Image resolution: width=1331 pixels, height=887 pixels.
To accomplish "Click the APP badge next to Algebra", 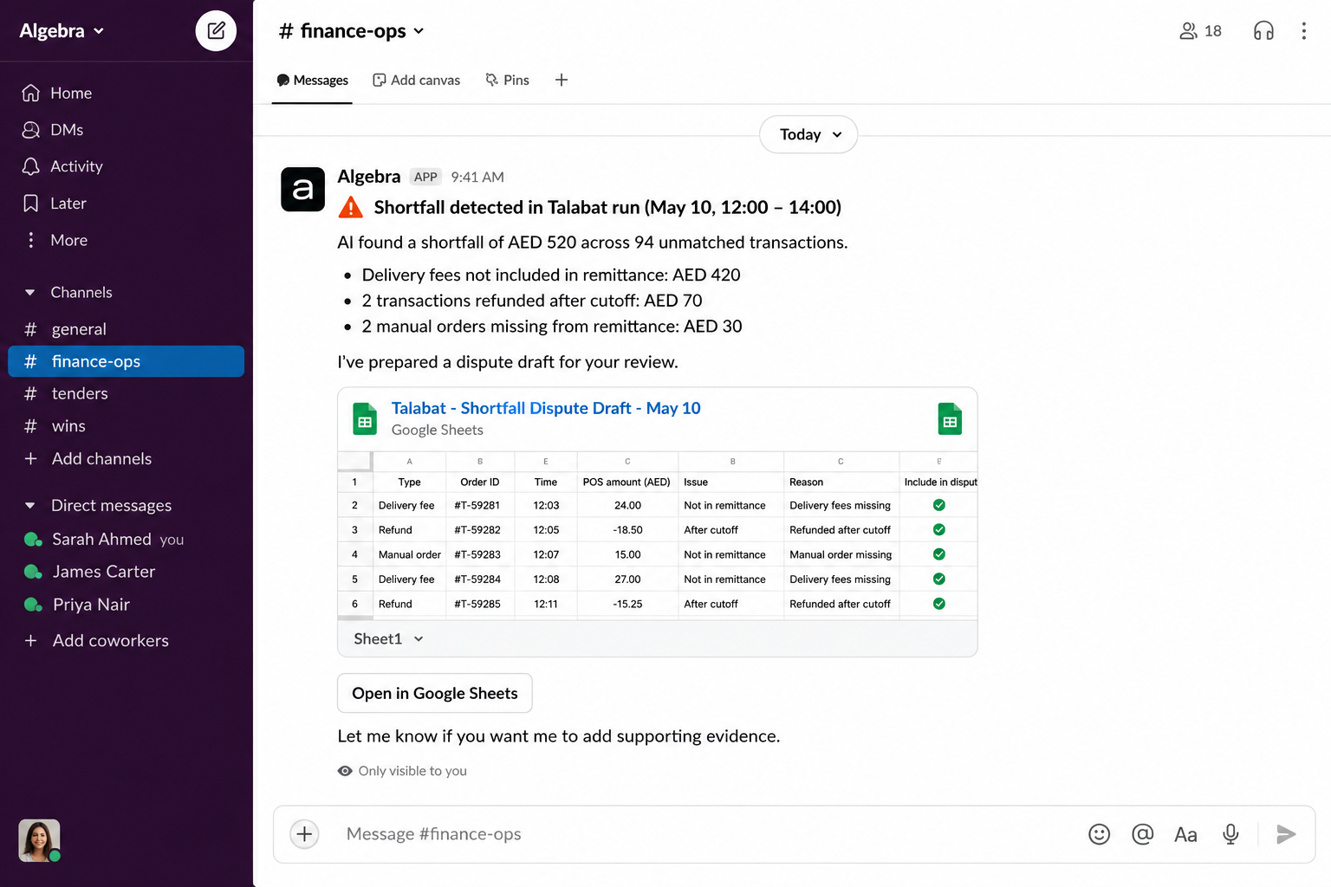I will coord(425,177).
